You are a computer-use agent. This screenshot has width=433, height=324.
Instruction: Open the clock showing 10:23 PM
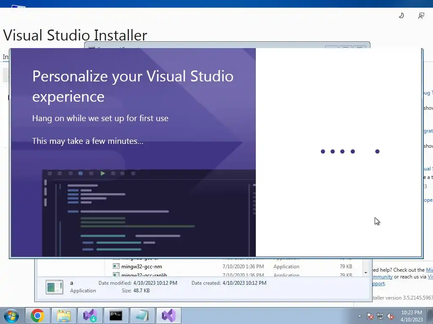tap(411, 316)
